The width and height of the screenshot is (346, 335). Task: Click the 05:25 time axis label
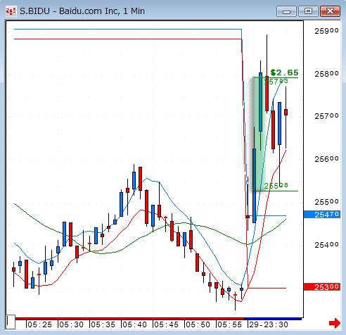(39, 324)
